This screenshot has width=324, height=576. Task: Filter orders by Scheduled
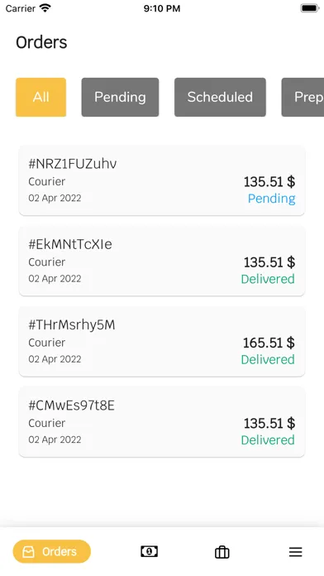click(220, 97)
